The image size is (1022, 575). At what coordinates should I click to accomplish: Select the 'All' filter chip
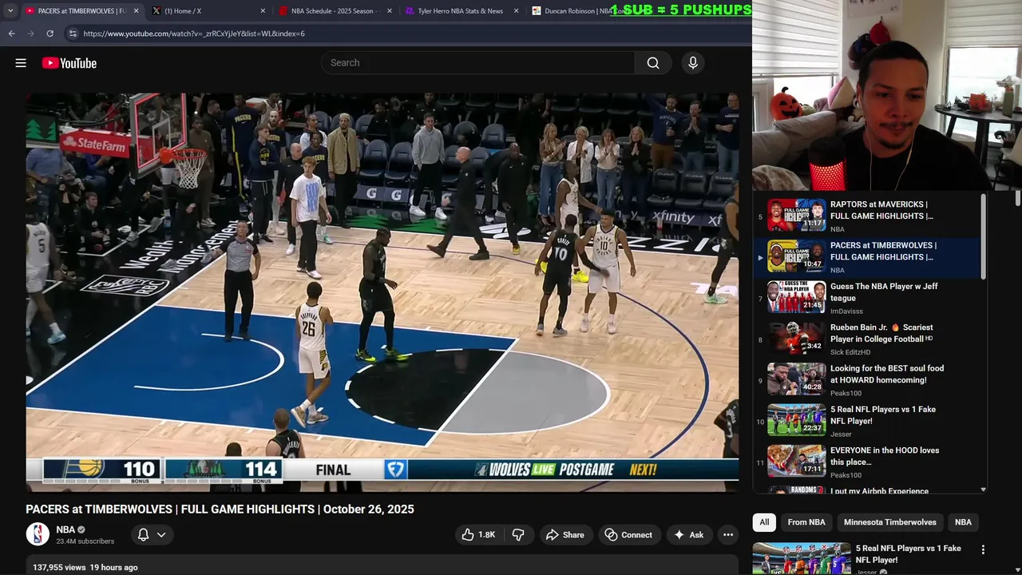pos(764,522)
